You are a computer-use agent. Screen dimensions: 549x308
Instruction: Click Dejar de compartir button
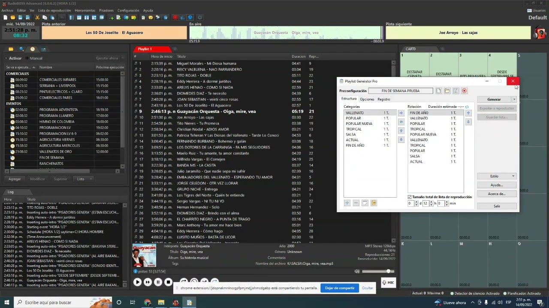click(340, 288)
